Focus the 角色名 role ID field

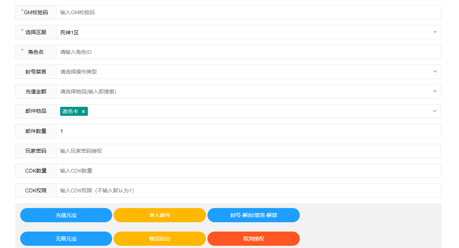tap(247, 52)
